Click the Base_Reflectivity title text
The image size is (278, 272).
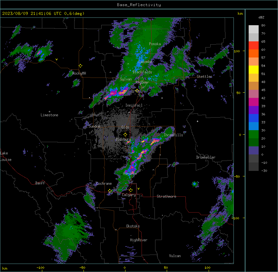tap(139, 5)
